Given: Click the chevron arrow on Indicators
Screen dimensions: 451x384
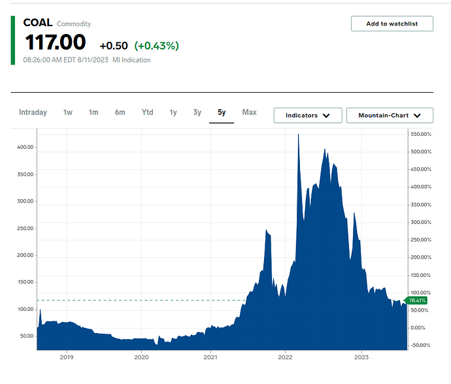Looking at the screenshot, I should tap(326, 116).
